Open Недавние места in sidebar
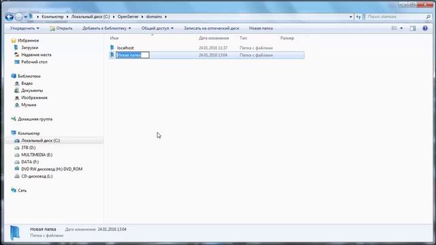The image size is (436, 245). click(36, 55)
